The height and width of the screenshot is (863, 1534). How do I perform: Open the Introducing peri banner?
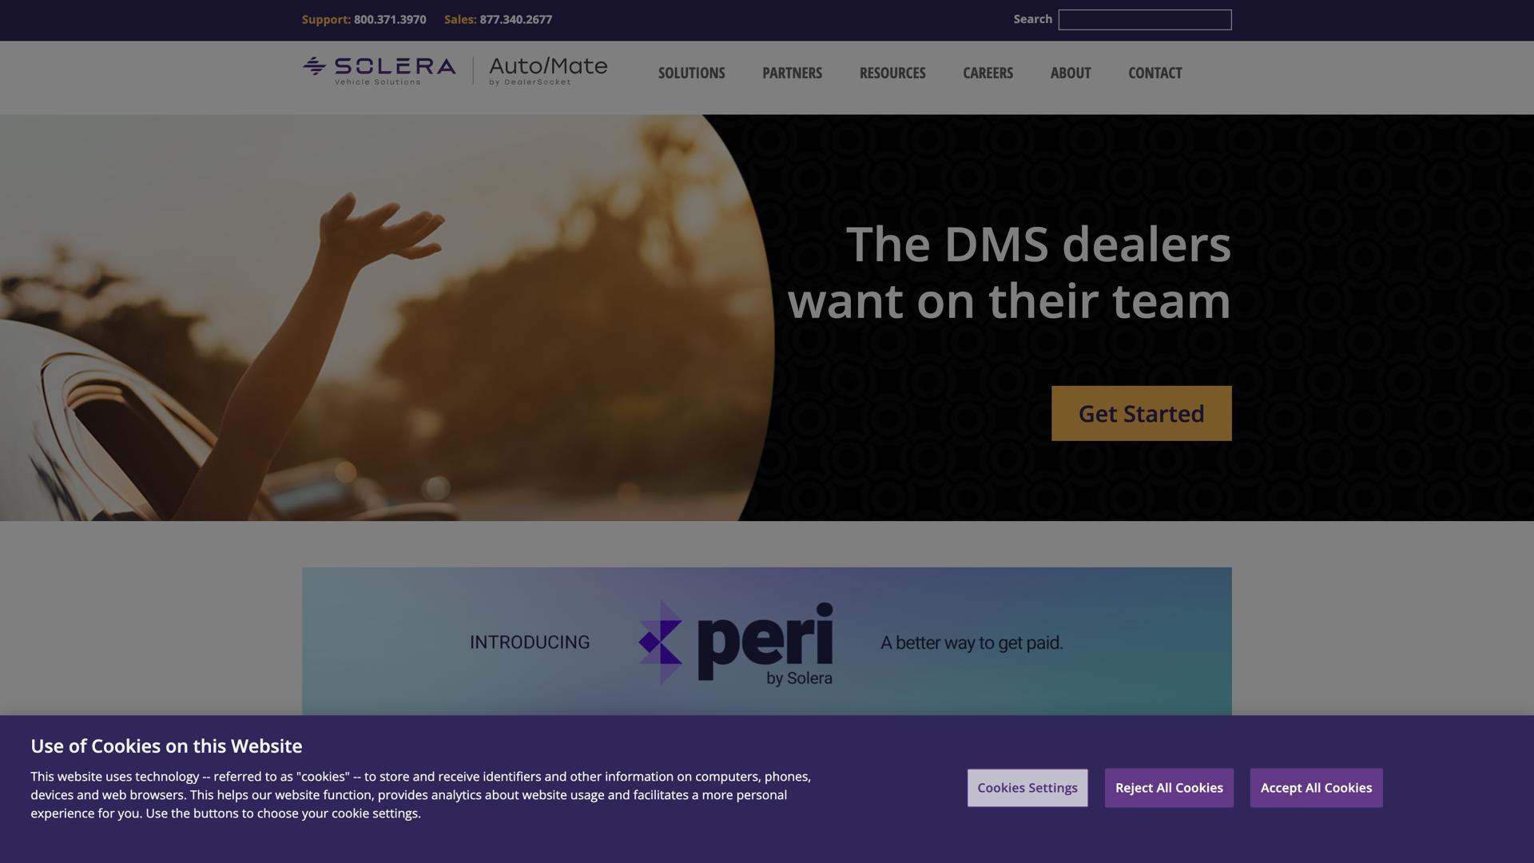(x=766, y=642)
